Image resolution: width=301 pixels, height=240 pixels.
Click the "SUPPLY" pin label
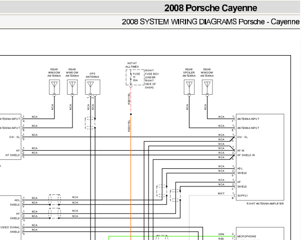click(x=242, y=195)
